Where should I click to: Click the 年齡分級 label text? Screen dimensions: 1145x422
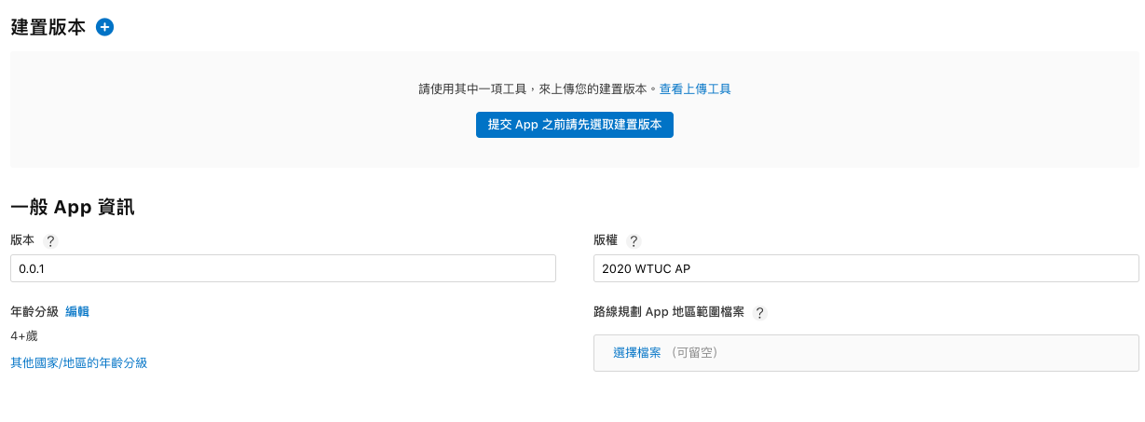[x=34, y=312]
